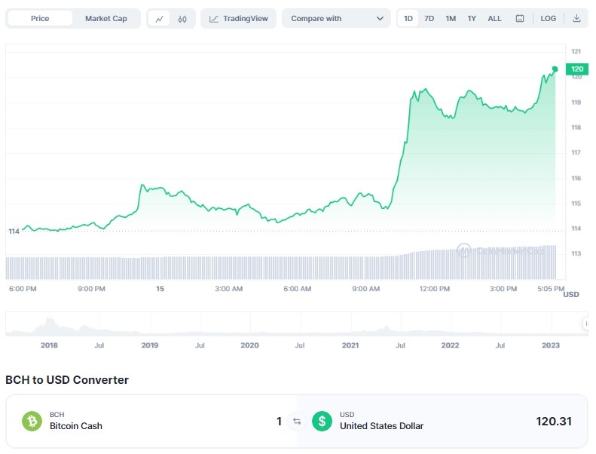Click the 6:00 PM axis label

tap(23, 289)
